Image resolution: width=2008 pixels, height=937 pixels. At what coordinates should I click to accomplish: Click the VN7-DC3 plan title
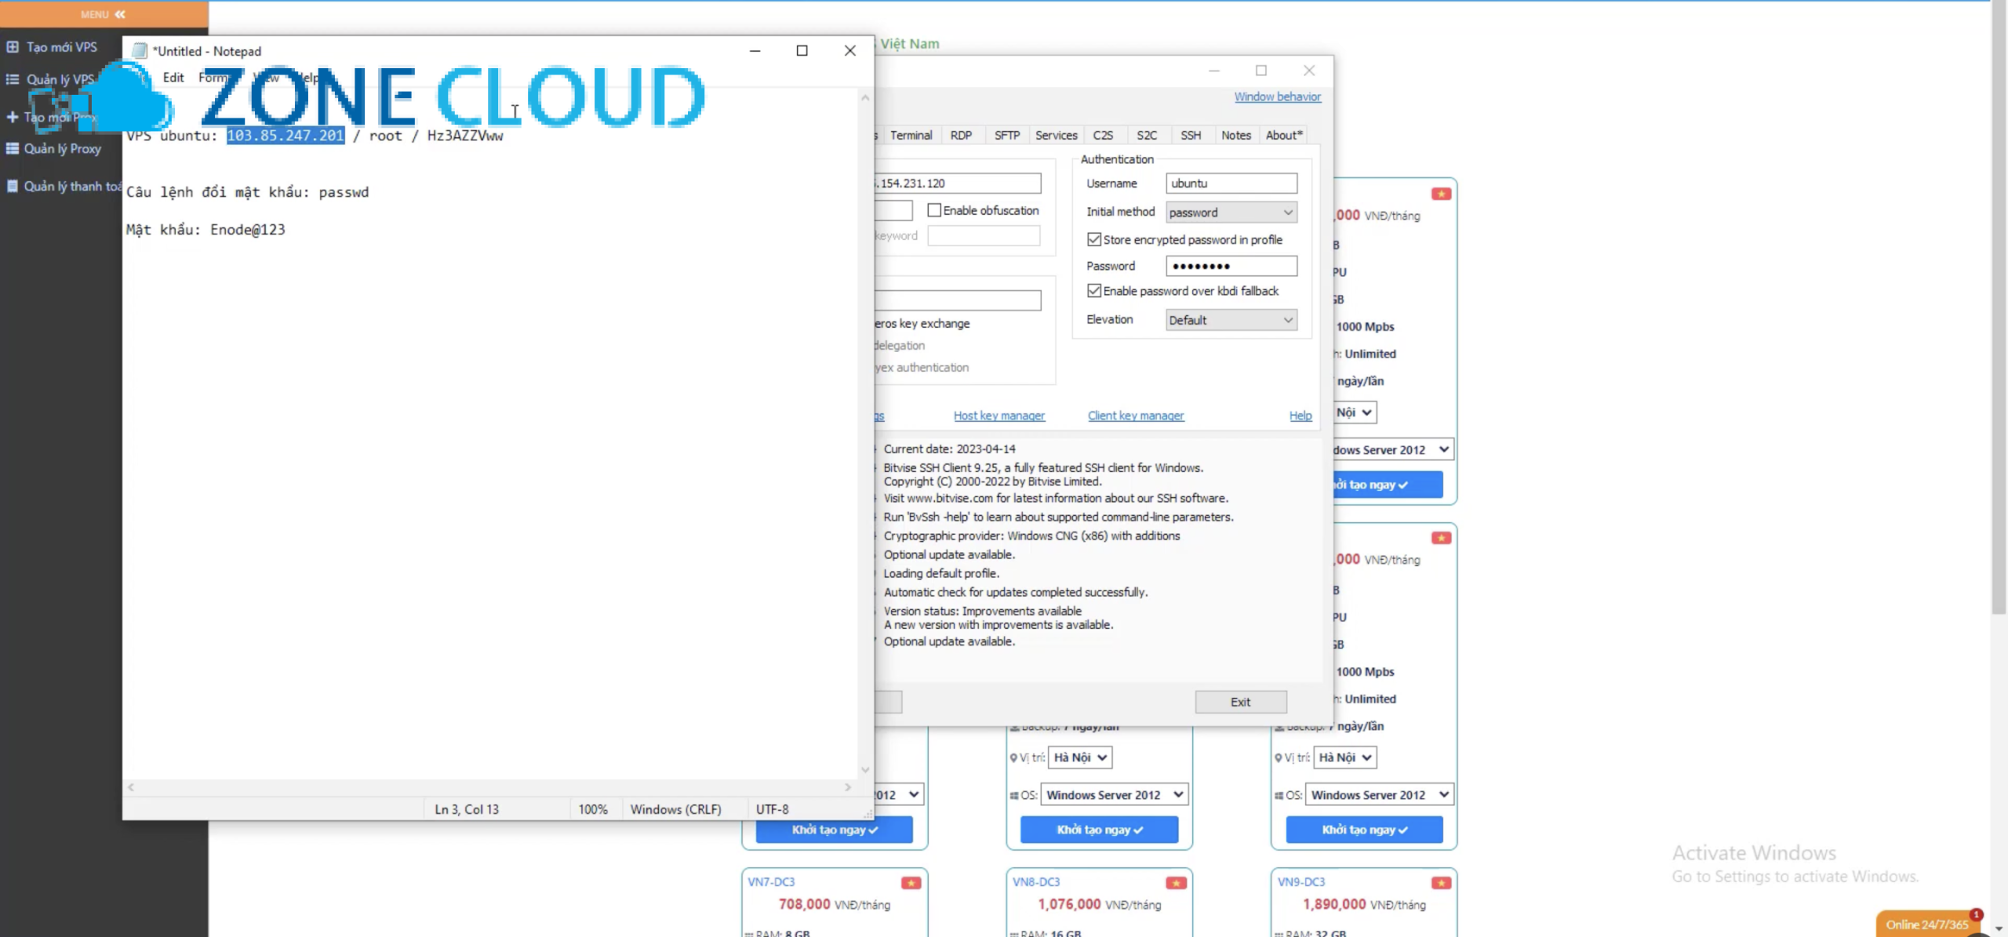click(771, 882)
